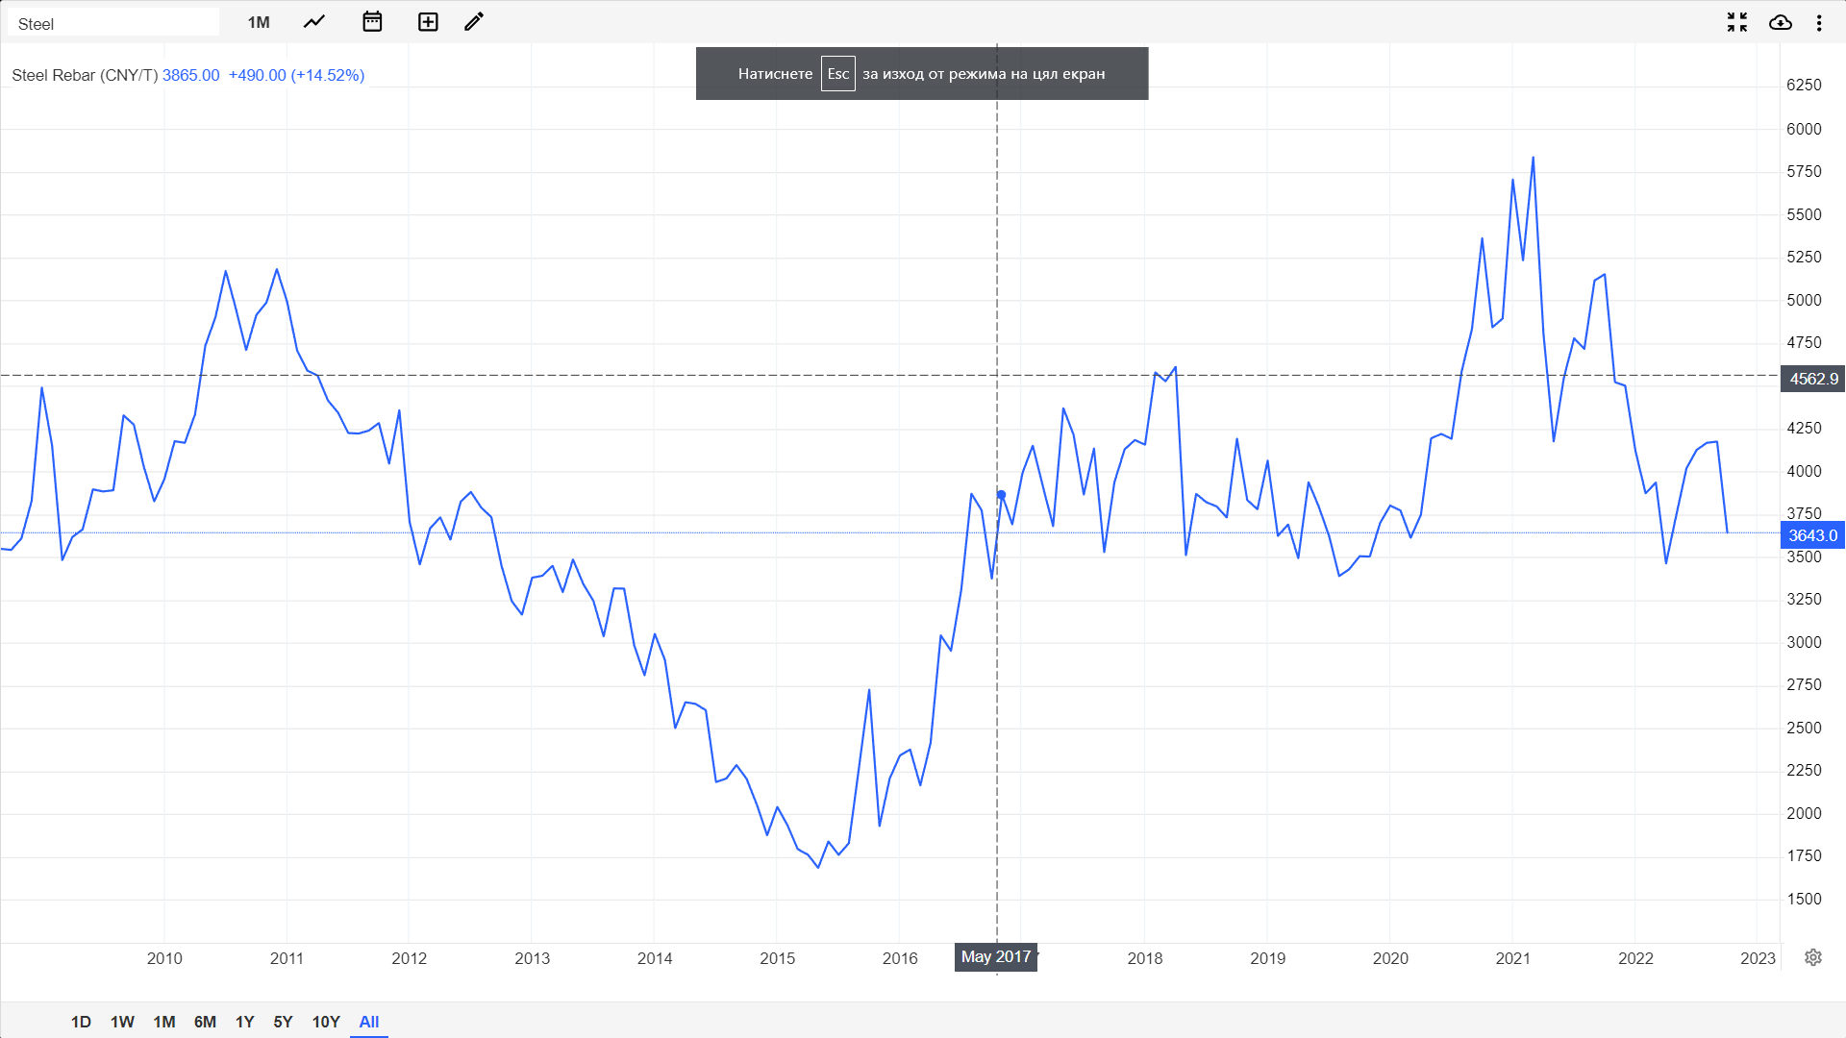Open the 1M interval dropdown in toolbar

point(259,22)
